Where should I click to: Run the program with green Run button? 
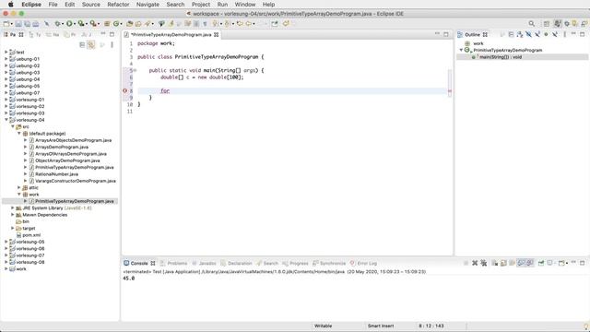tap(69, 24)
